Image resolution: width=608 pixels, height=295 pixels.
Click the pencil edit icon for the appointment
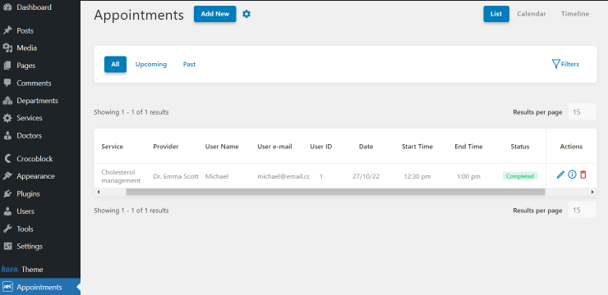(560, 175)
